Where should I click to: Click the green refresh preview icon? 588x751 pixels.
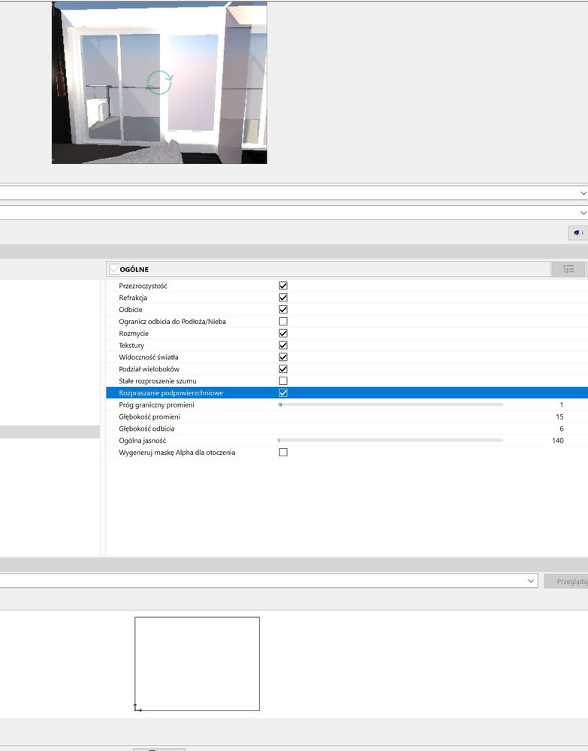coord(159,83)
